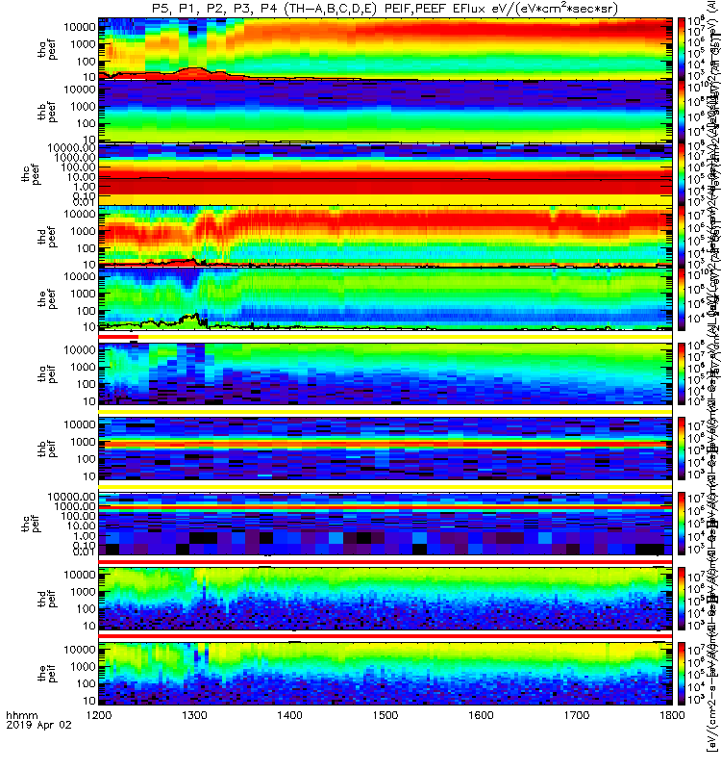Click the short red segment above tha peif panel
The height and width of the screenshot is (770, 721).
118,337
